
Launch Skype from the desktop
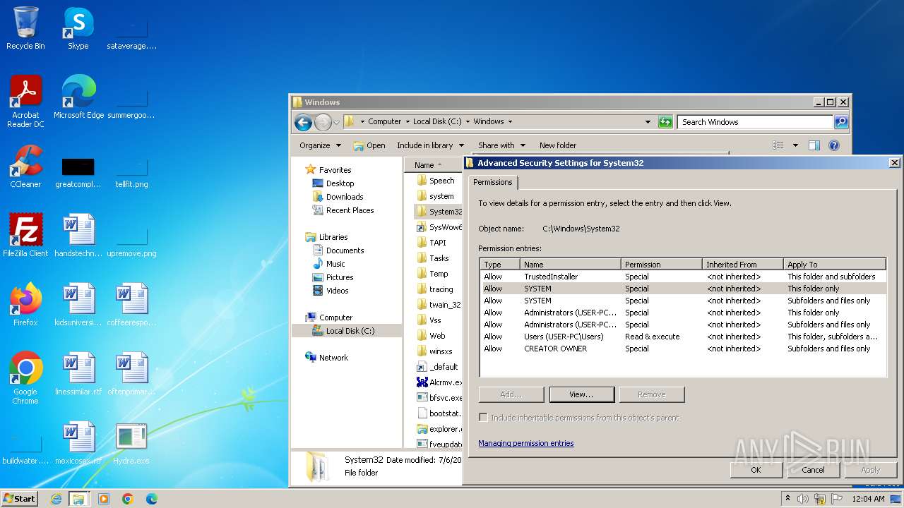(78, 28)
